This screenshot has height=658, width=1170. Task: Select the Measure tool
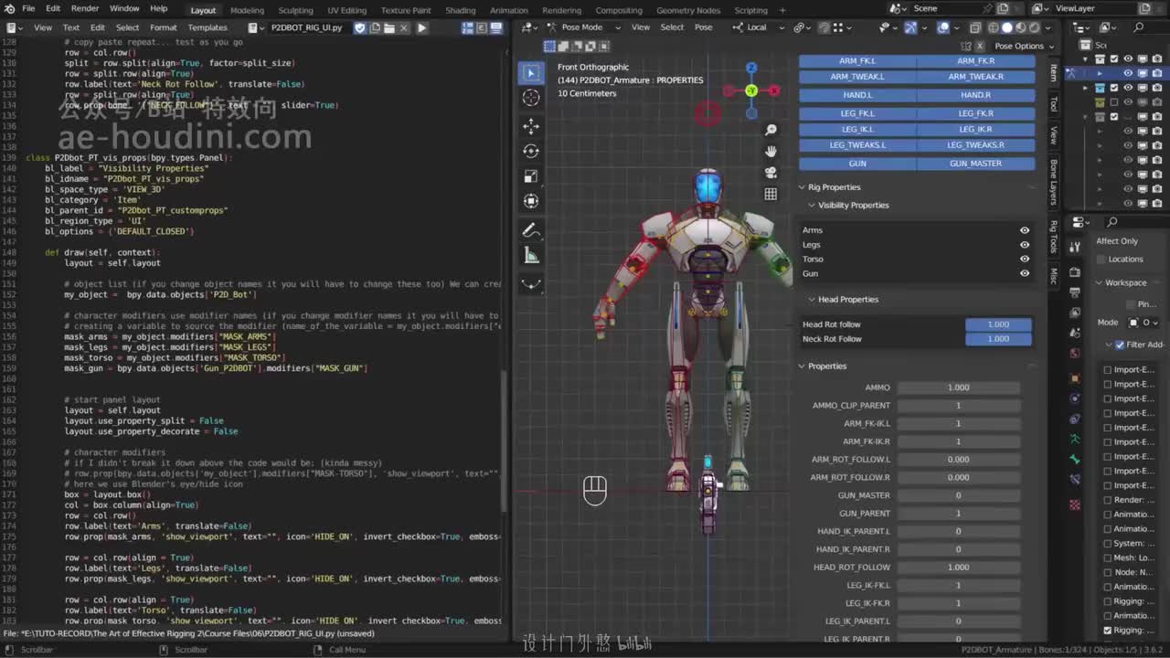(531, 256)
